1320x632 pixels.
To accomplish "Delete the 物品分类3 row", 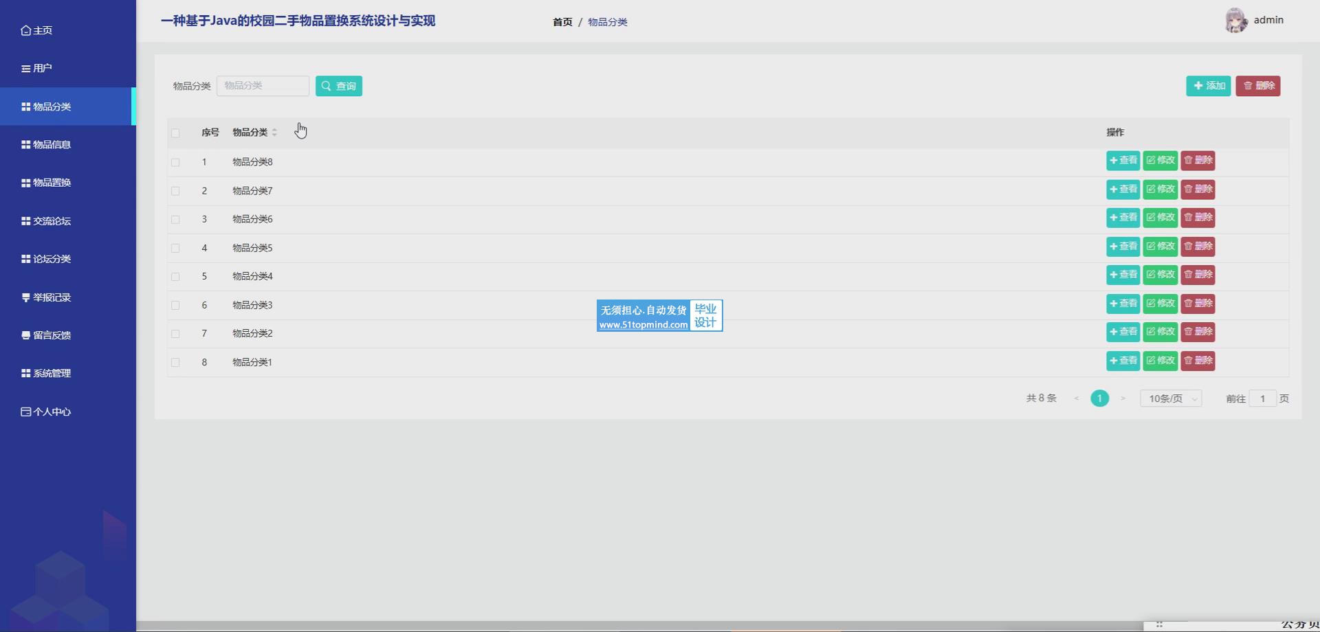I will point(1198,304).
